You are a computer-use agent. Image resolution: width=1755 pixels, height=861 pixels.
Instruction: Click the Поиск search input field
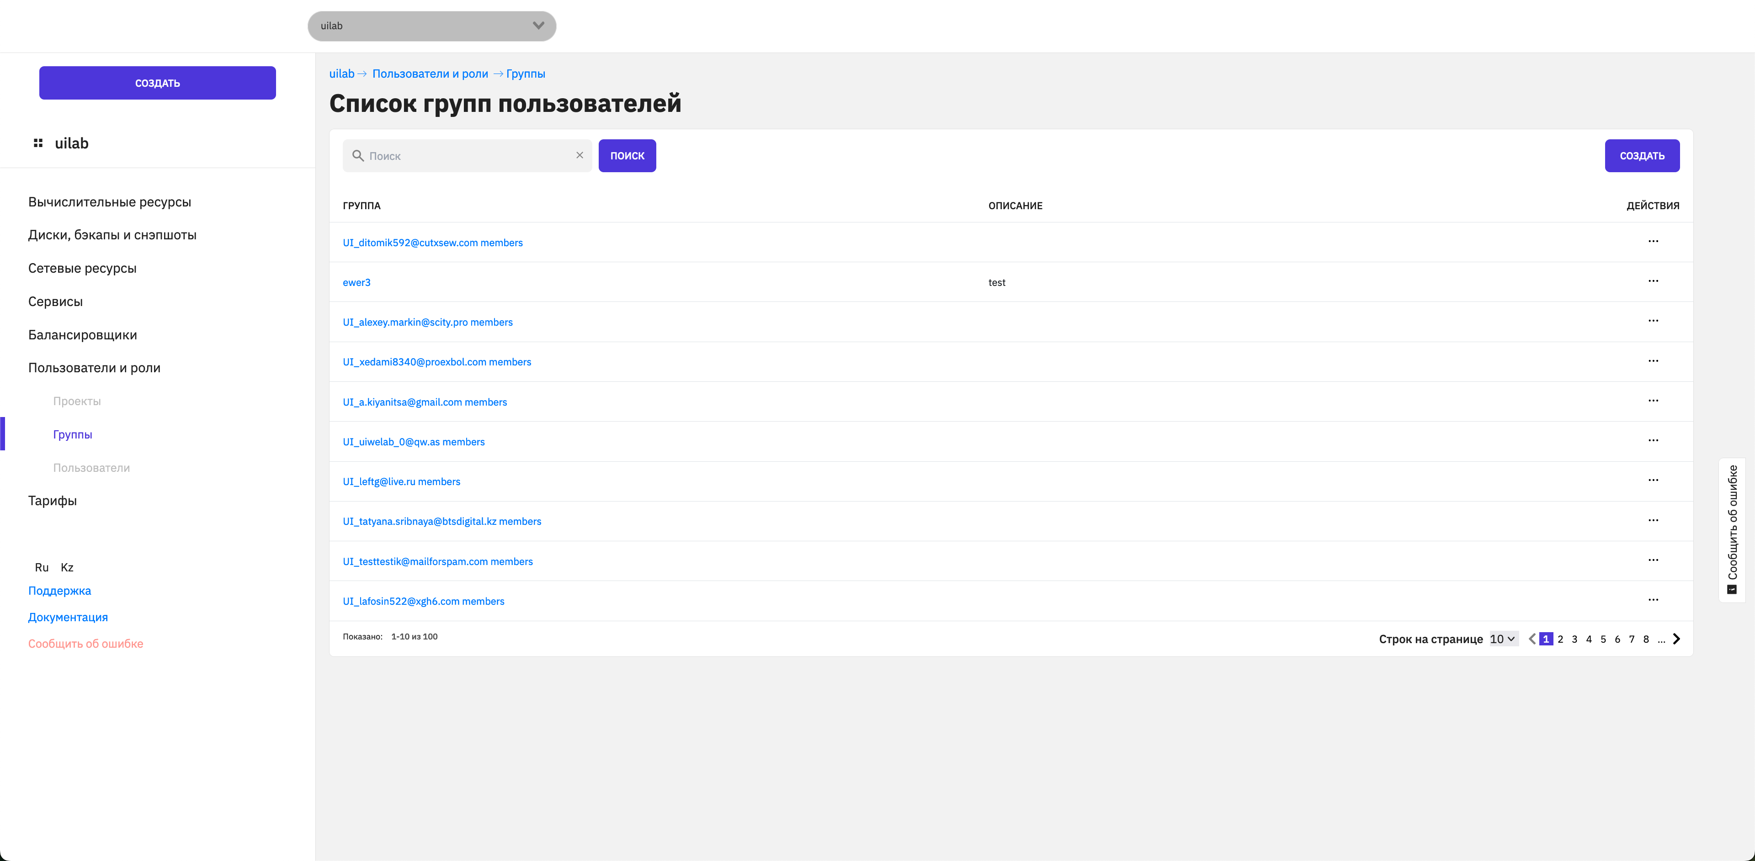tap(467, 156)
